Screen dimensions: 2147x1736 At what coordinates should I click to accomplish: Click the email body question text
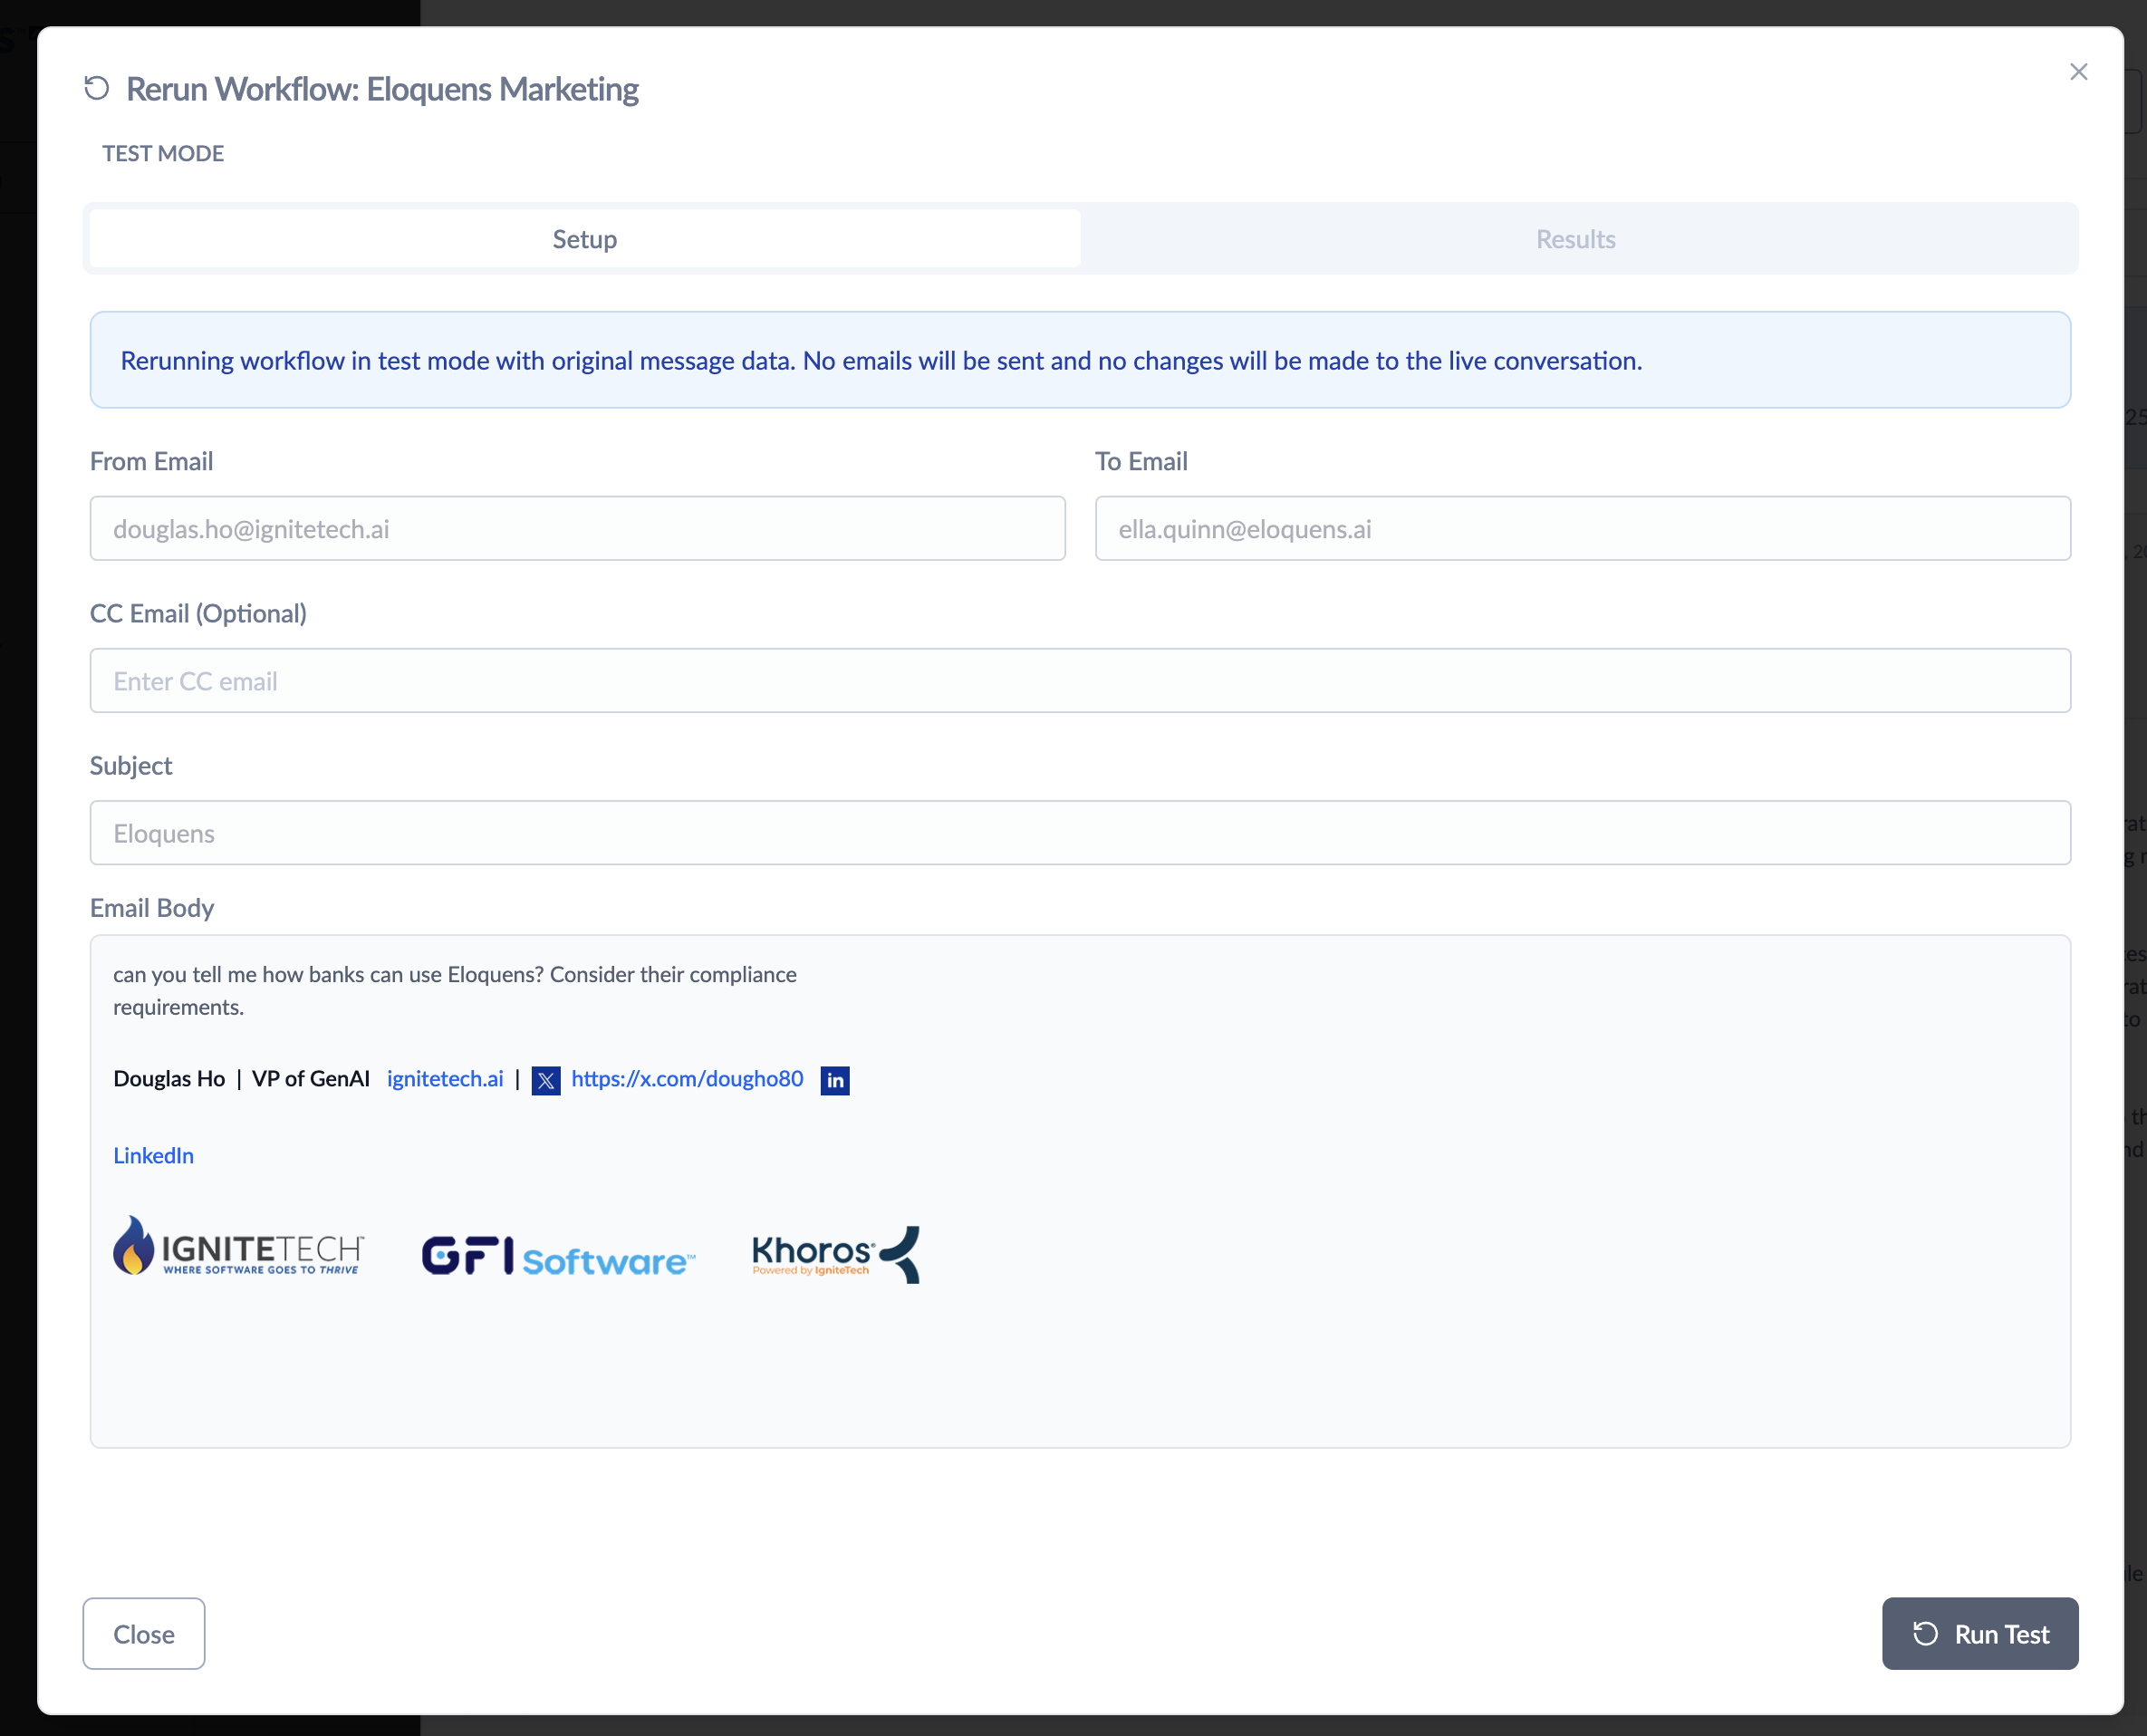pos(455,991)
